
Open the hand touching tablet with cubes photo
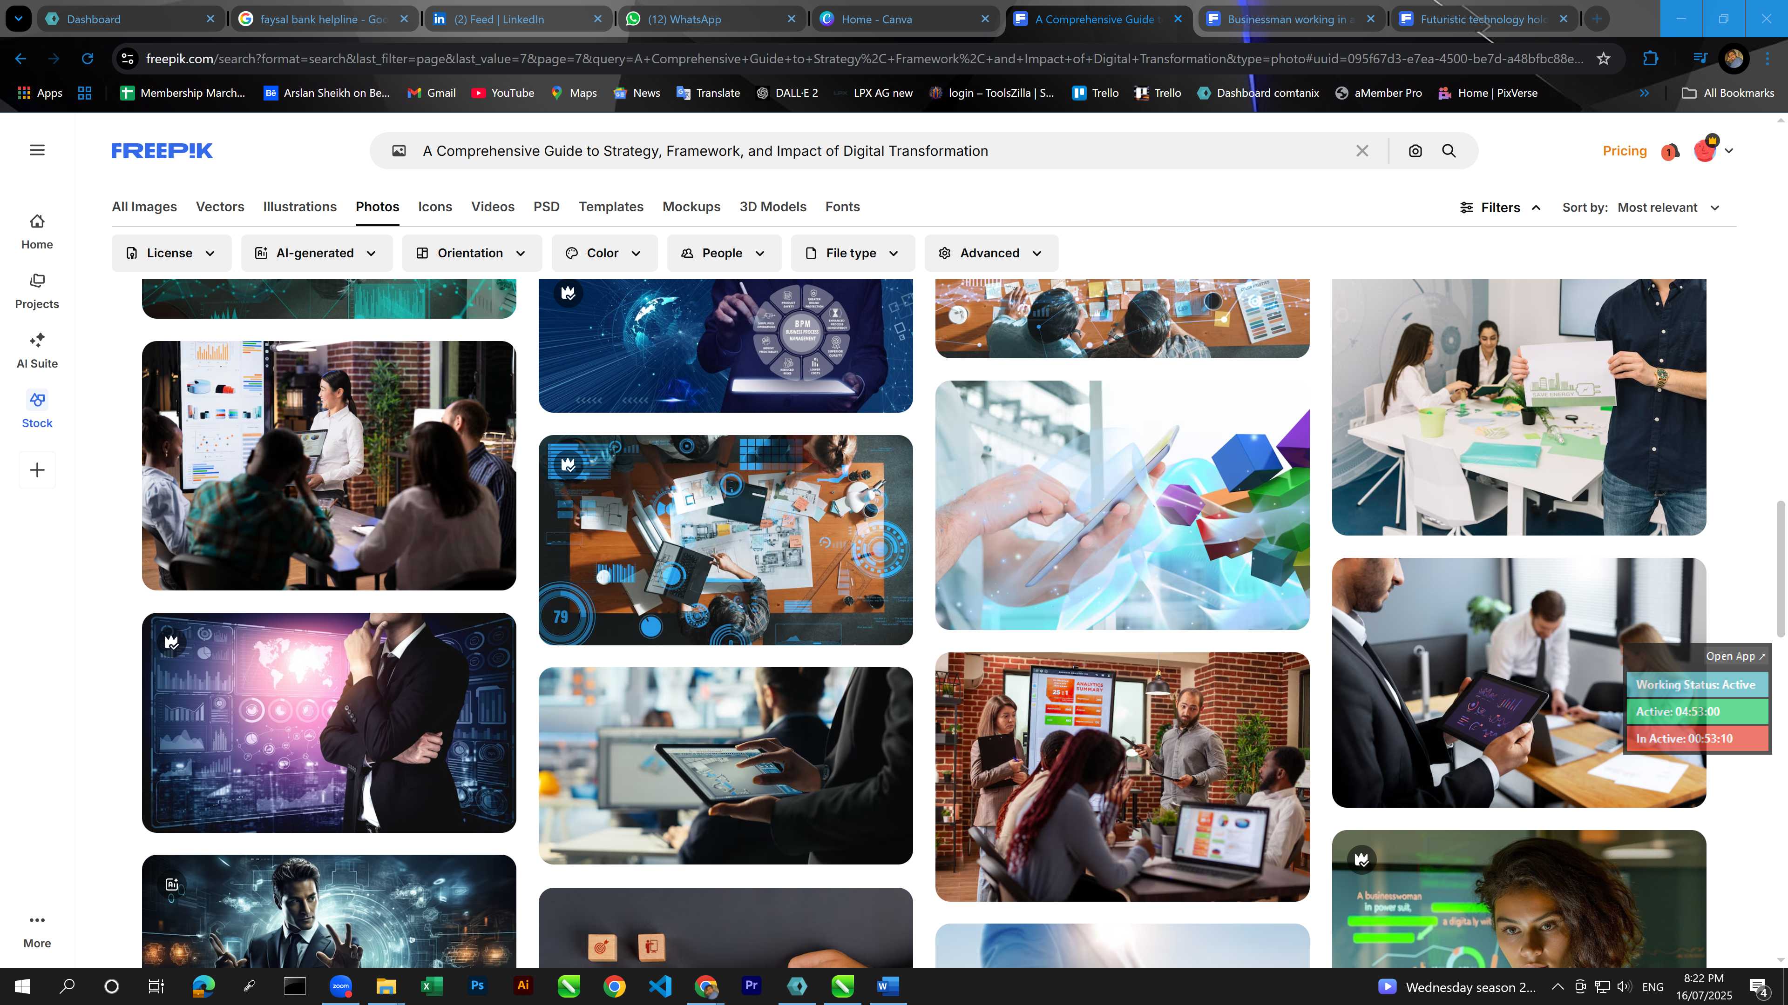point(1122,505)
